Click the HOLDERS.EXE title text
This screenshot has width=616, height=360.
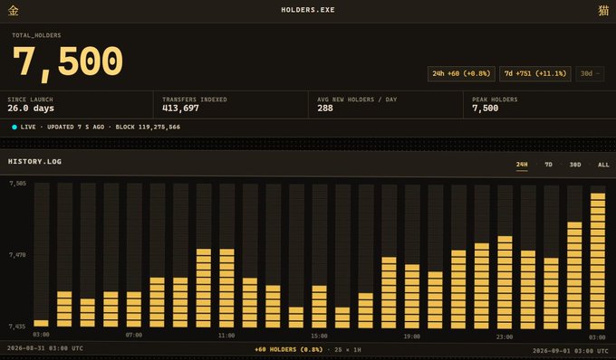click(x=308, y=10)
